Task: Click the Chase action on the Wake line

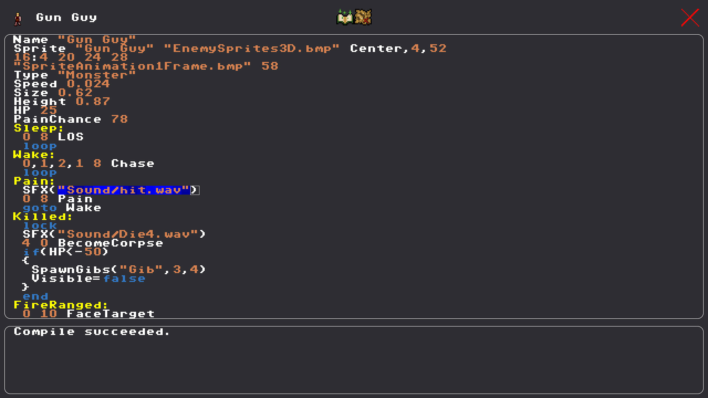Action: coord(132,163)
